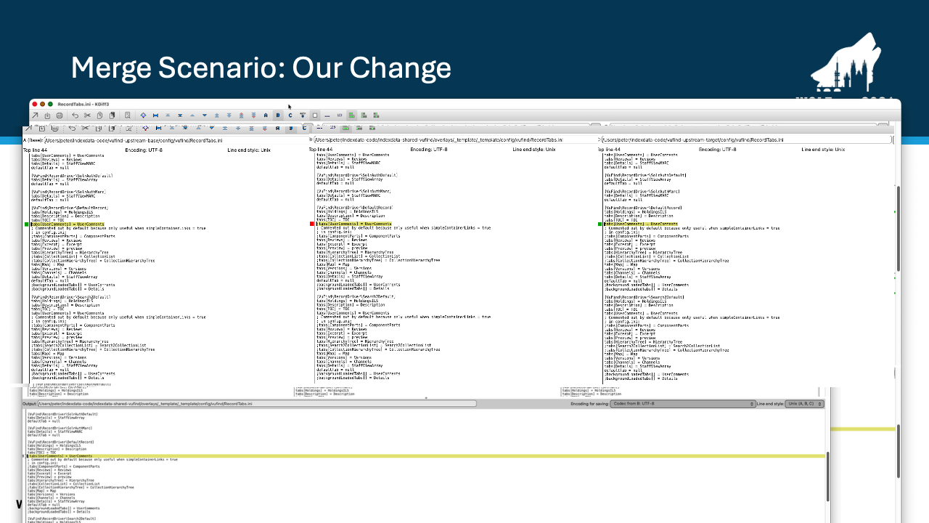
Task: Click the highlighted tabs[UserComments] line in output pane
Action: click(425, 456)
